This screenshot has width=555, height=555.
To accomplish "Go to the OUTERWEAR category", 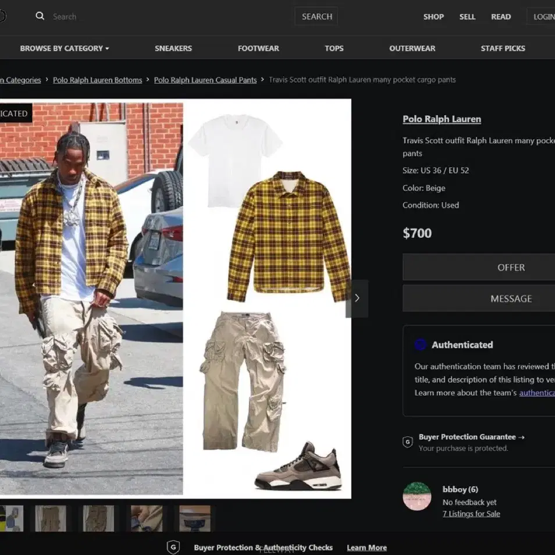I will click(x=412, y=48).
